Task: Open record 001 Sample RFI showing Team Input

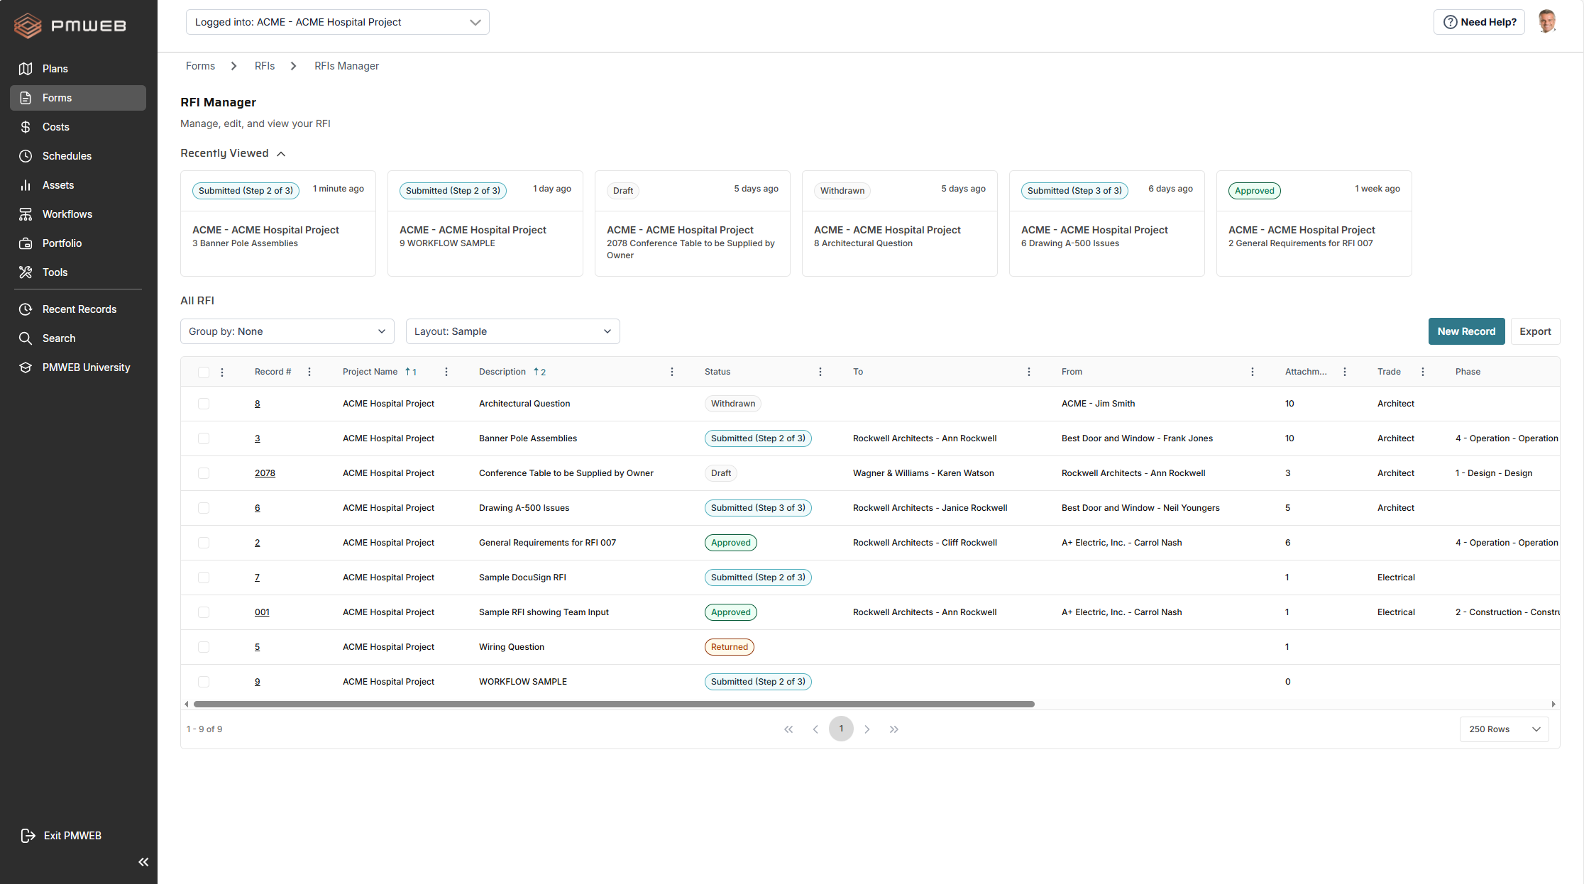Action: pyautogui.click(x=262, y=612)
